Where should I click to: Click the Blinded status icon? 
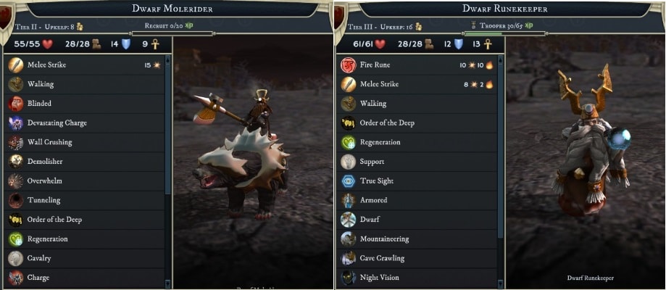pyautogui.click(x=15, y=104)
